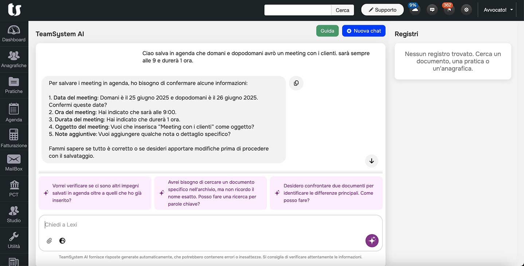Open the chat messages icon in header
Image resolution: width=524 pixels, height=266 pixels.
[x=432, y=10]
